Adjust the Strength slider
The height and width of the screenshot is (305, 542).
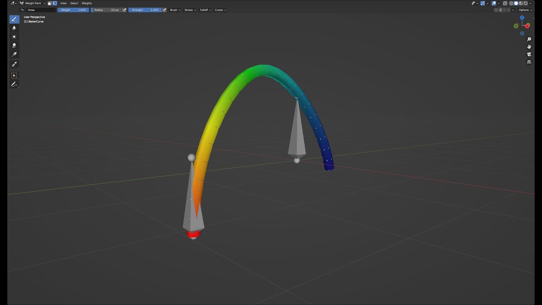[145, 10]
